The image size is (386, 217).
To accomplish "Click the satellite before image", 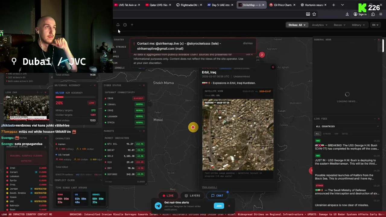I will (238, 135).
